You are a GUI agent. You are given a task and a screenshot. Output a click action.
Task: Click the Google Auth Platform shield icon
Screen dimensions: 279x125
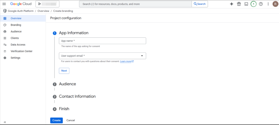point(5,11)
